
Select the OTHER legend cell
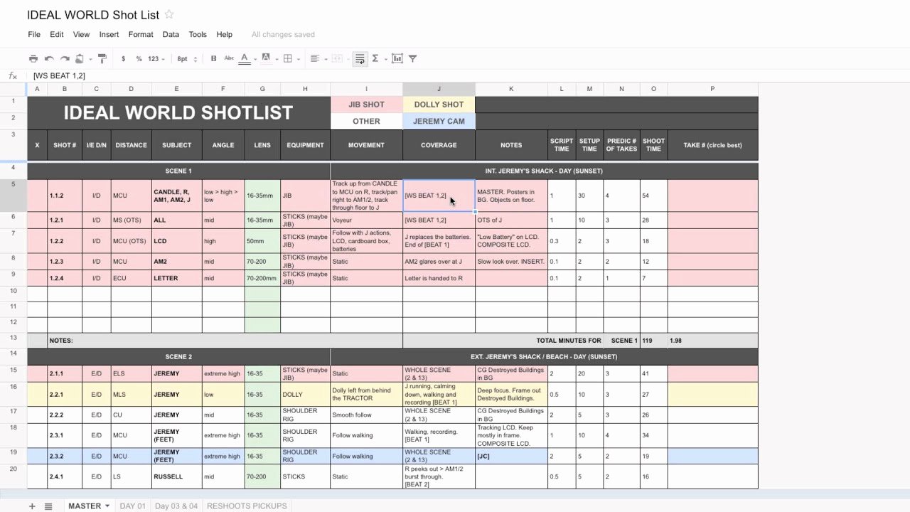[x=366, y=121]
